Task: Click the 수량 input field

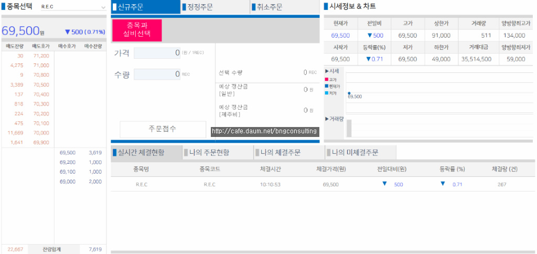Action: 157,74
